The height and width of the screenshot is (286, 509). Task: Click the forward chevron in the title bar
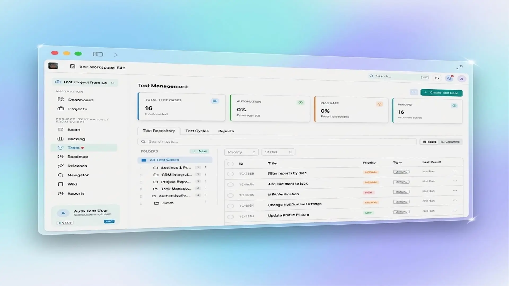[116, 55]
